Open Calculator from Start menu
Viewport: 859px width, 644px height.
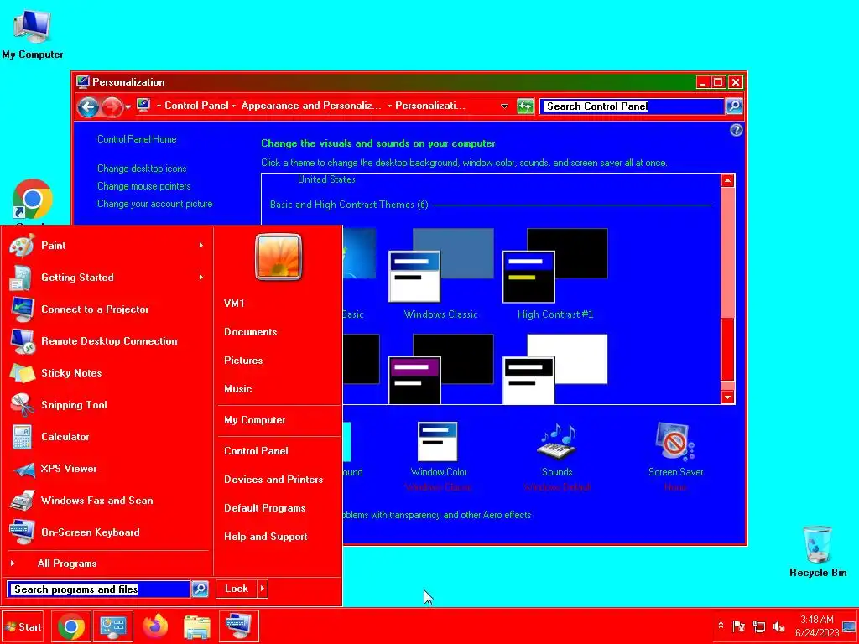click(x=107, y=436)
